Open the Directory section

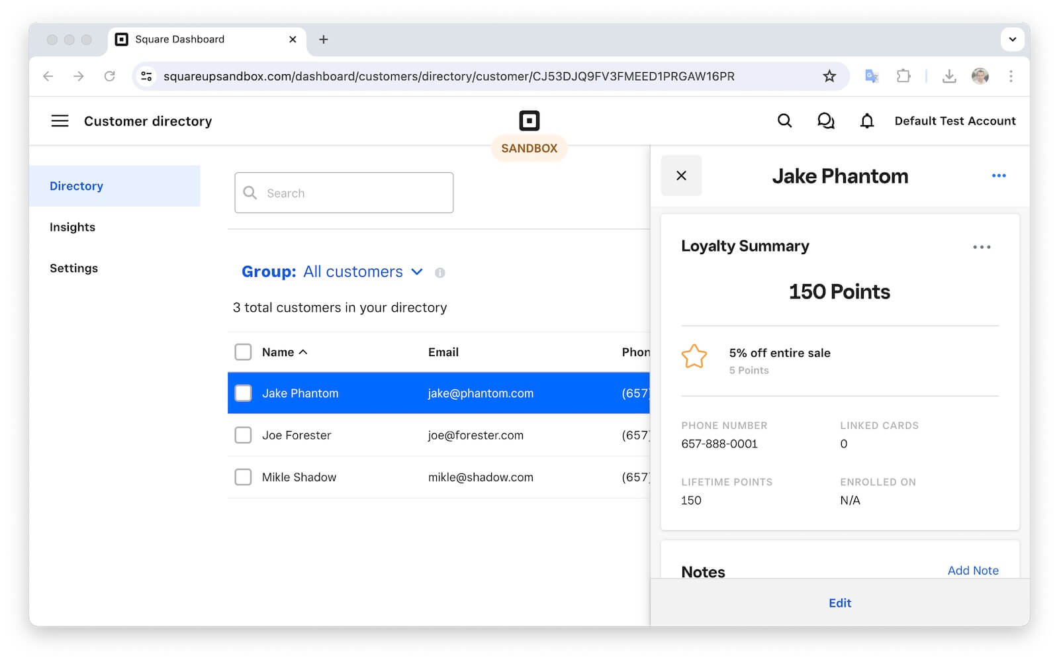pyautogui.click(x=115, y=186)
